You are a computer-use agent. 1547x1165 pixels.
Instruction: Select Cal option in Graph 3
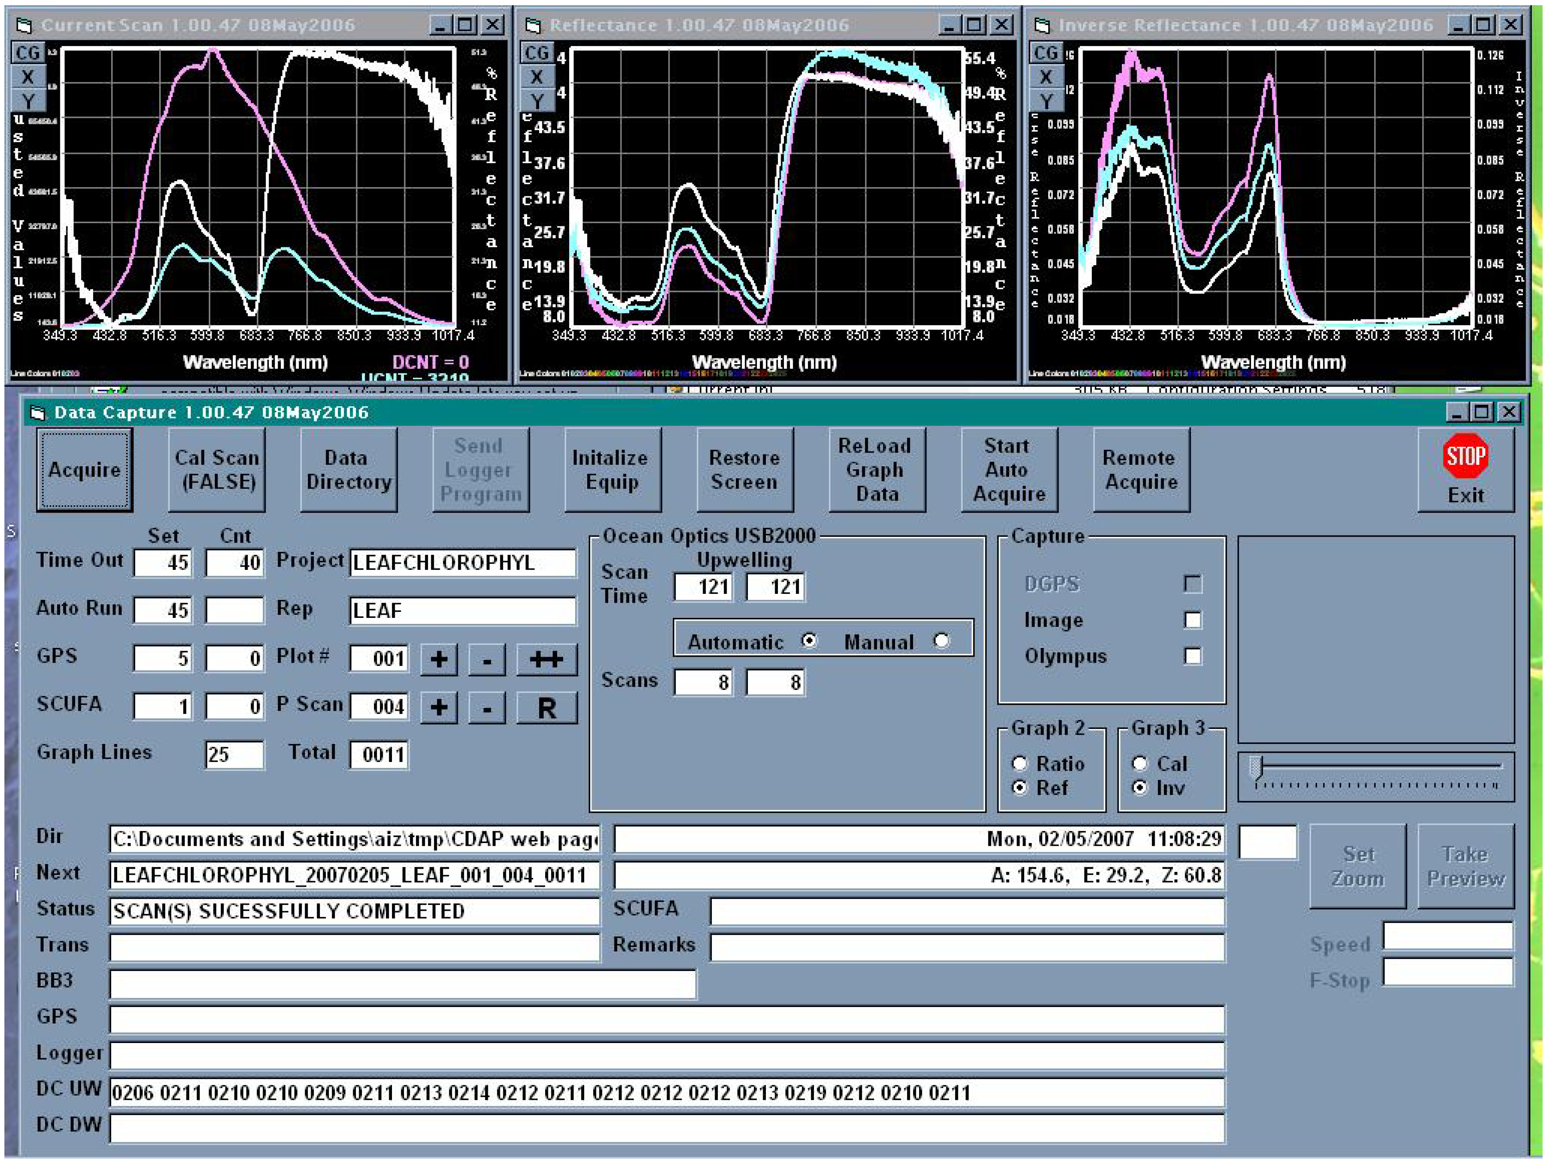pyautogui.click(x=1140, y=763)
